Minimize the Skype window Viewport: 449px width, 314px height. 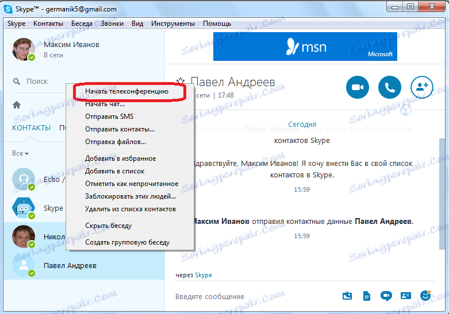(x=395, y=6)
